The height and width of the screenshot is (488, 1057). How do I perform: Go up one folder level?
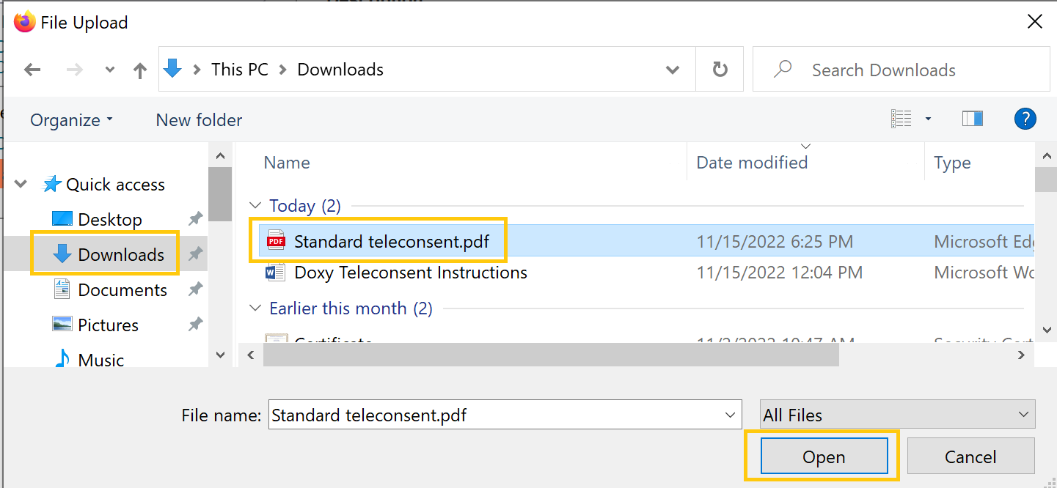coord(140,70)
